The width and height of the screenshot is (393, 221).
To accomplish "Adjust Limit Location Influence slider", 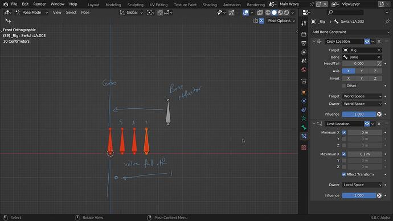I will (x=359, y=195).
